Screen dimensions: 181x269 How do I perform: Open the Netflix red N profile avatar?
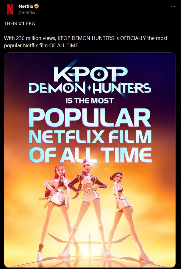click(x=10, y=9)
